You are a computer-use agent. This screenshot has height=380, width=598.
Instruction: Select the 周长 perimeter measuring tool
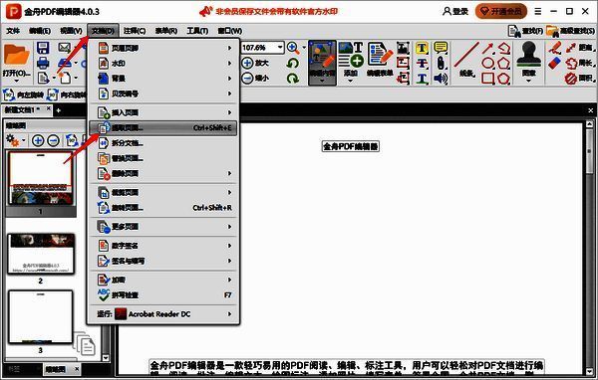[579, 63]
